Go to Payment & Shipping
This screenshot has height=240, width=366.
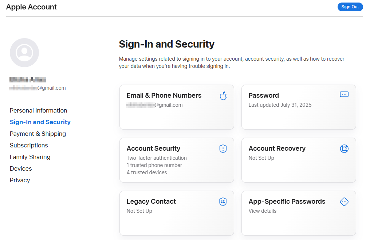[x=38, y=134]
